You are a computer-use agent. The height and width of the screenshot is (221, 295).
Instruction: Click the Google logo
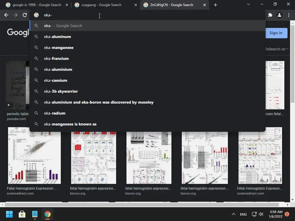click(18, 33)
